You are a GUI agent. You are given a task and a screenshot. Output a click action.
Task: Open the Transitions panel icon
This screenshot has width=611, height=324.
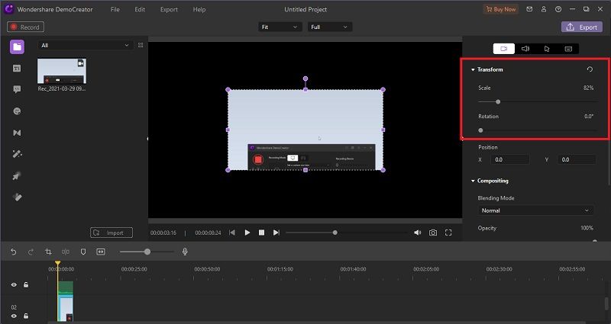click(17, 133)
